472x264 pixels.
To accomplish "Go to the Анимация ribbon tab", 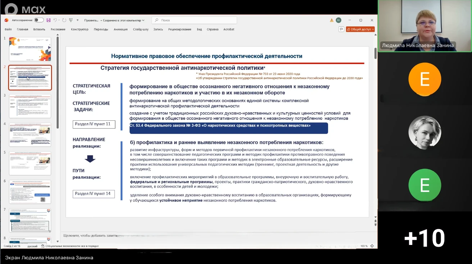I will pos(121,29).
